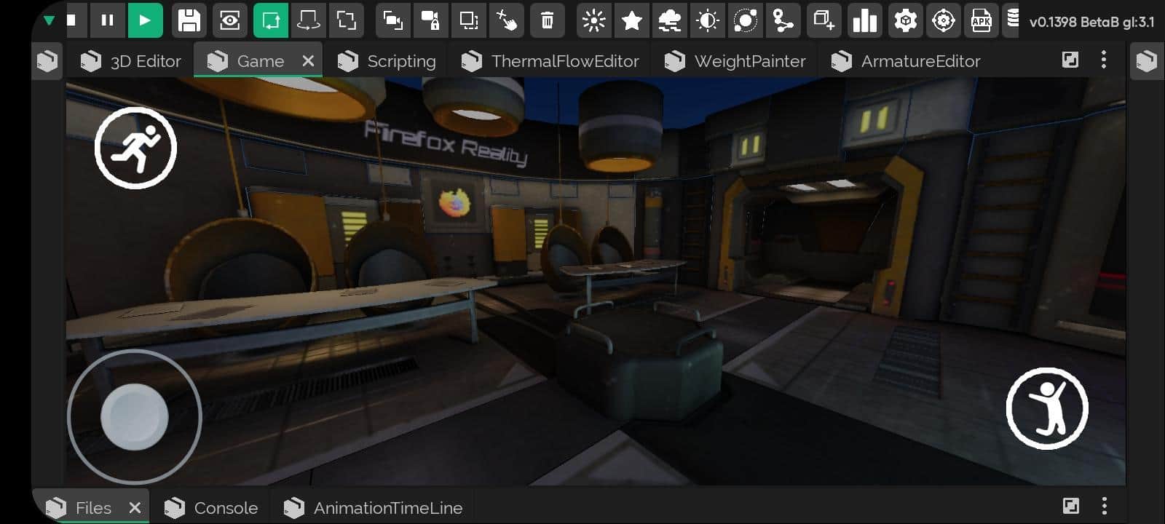Open the top panel three-dot options menu
1165x524 pixels.
coord(1104,60)
